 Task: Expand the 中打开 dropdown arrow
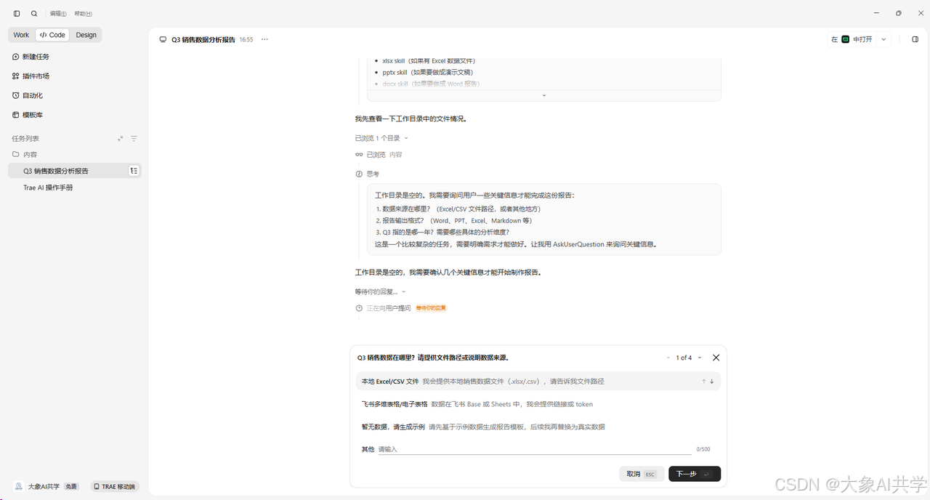pyautogui.click(x=884, y=40)
